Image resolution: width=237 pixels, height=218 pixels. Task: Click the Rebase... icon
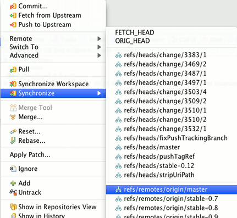(13, 141)
